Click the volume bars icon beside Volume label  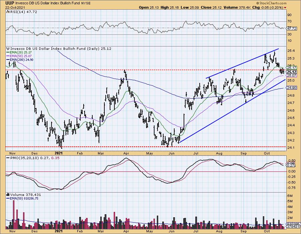coord(8,195)
